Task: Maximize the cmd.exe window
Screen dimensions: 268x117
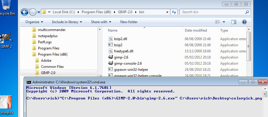Action: tap(253, 82)
